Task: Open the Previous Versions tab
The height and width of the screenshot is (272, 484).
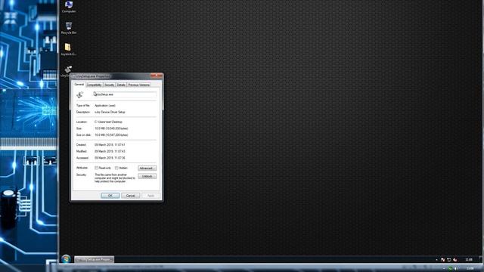Action: coord(139,85)
